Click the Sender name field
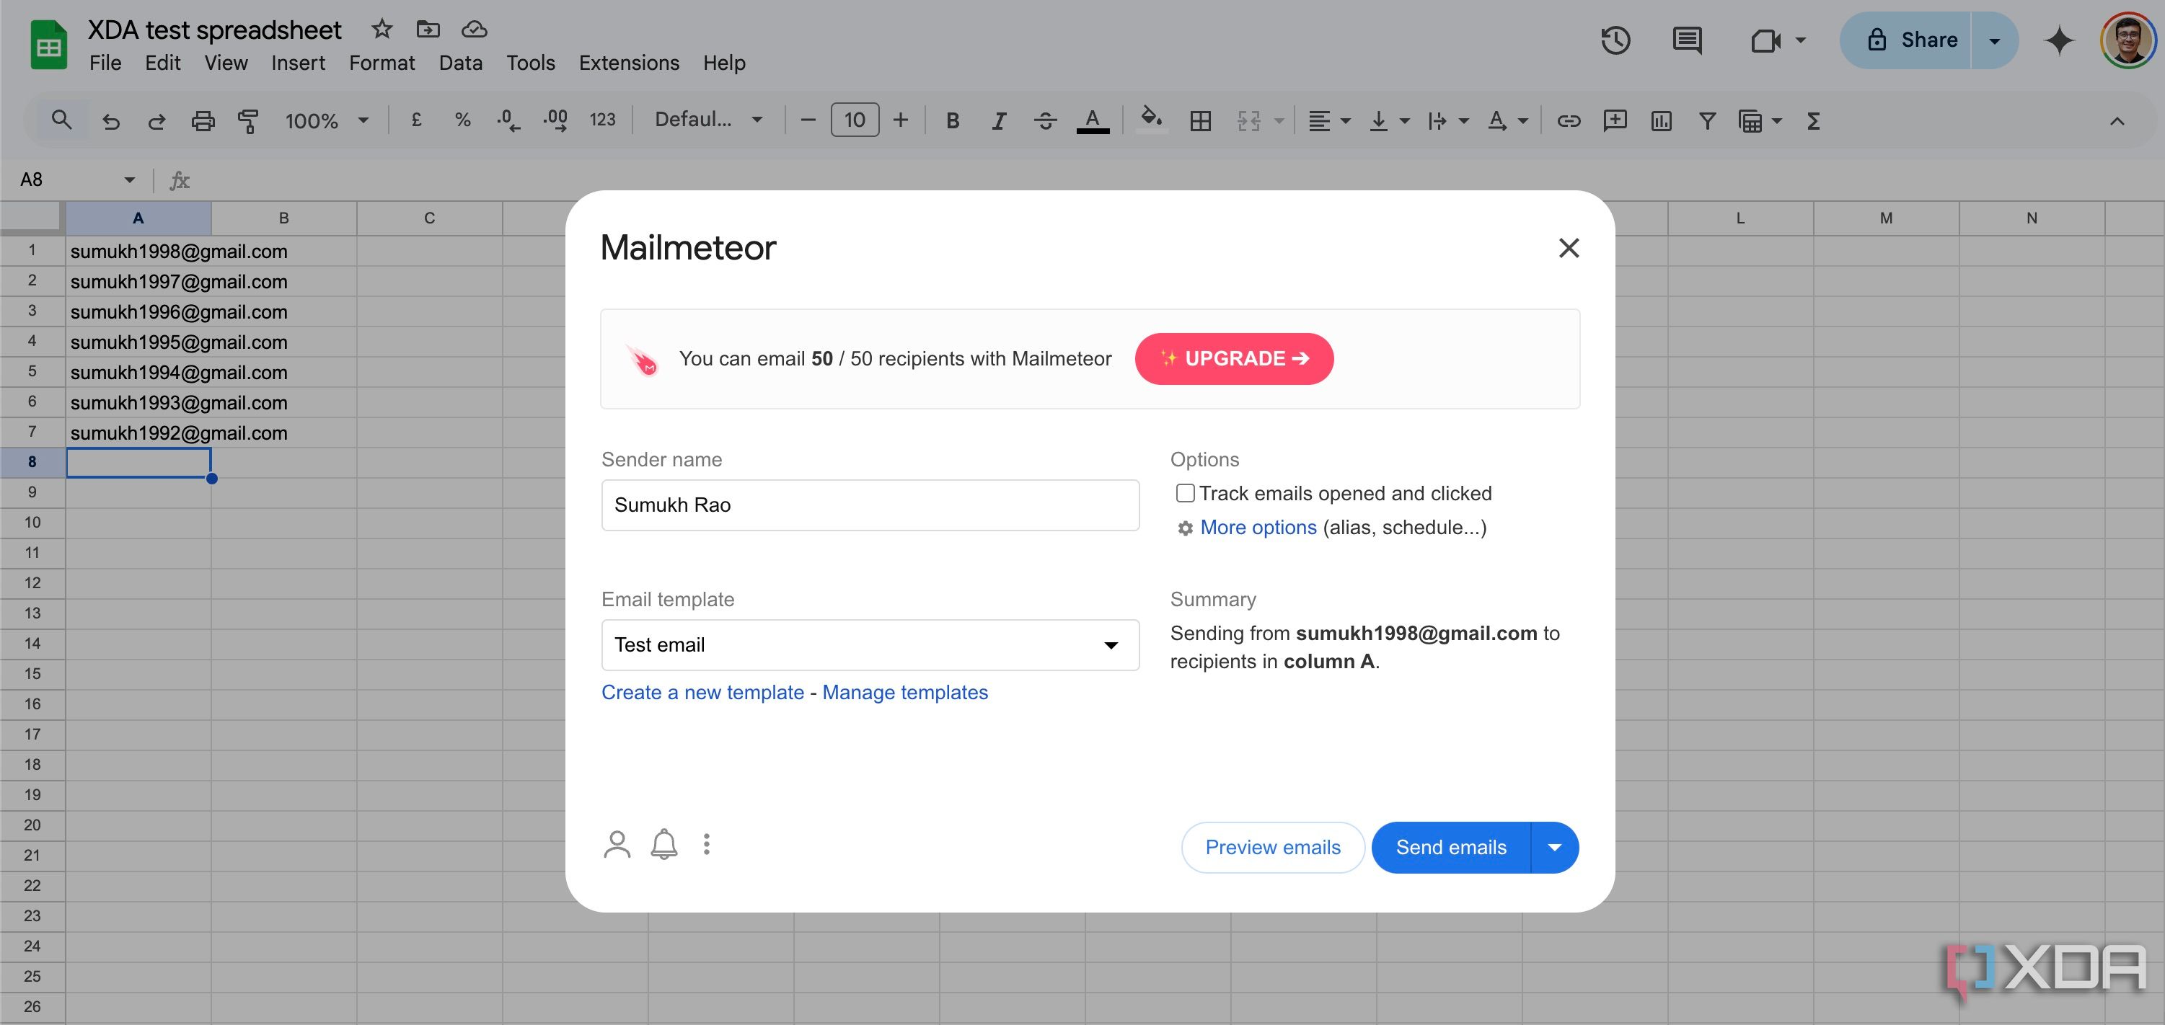2165x1025 pixels. (x=870, y=505)
